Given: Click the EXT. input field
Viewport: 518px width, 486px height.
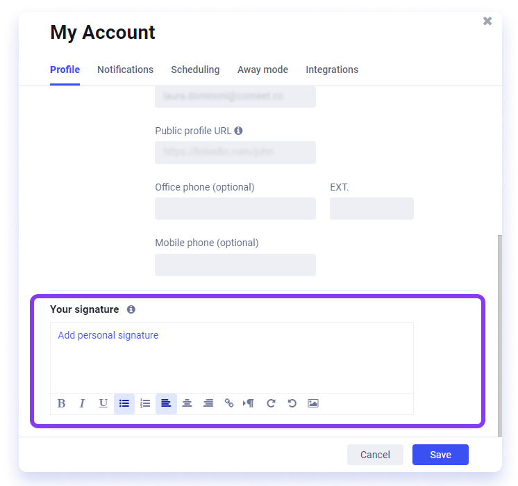Looking at the screenshot, I should tap(371, 209).
